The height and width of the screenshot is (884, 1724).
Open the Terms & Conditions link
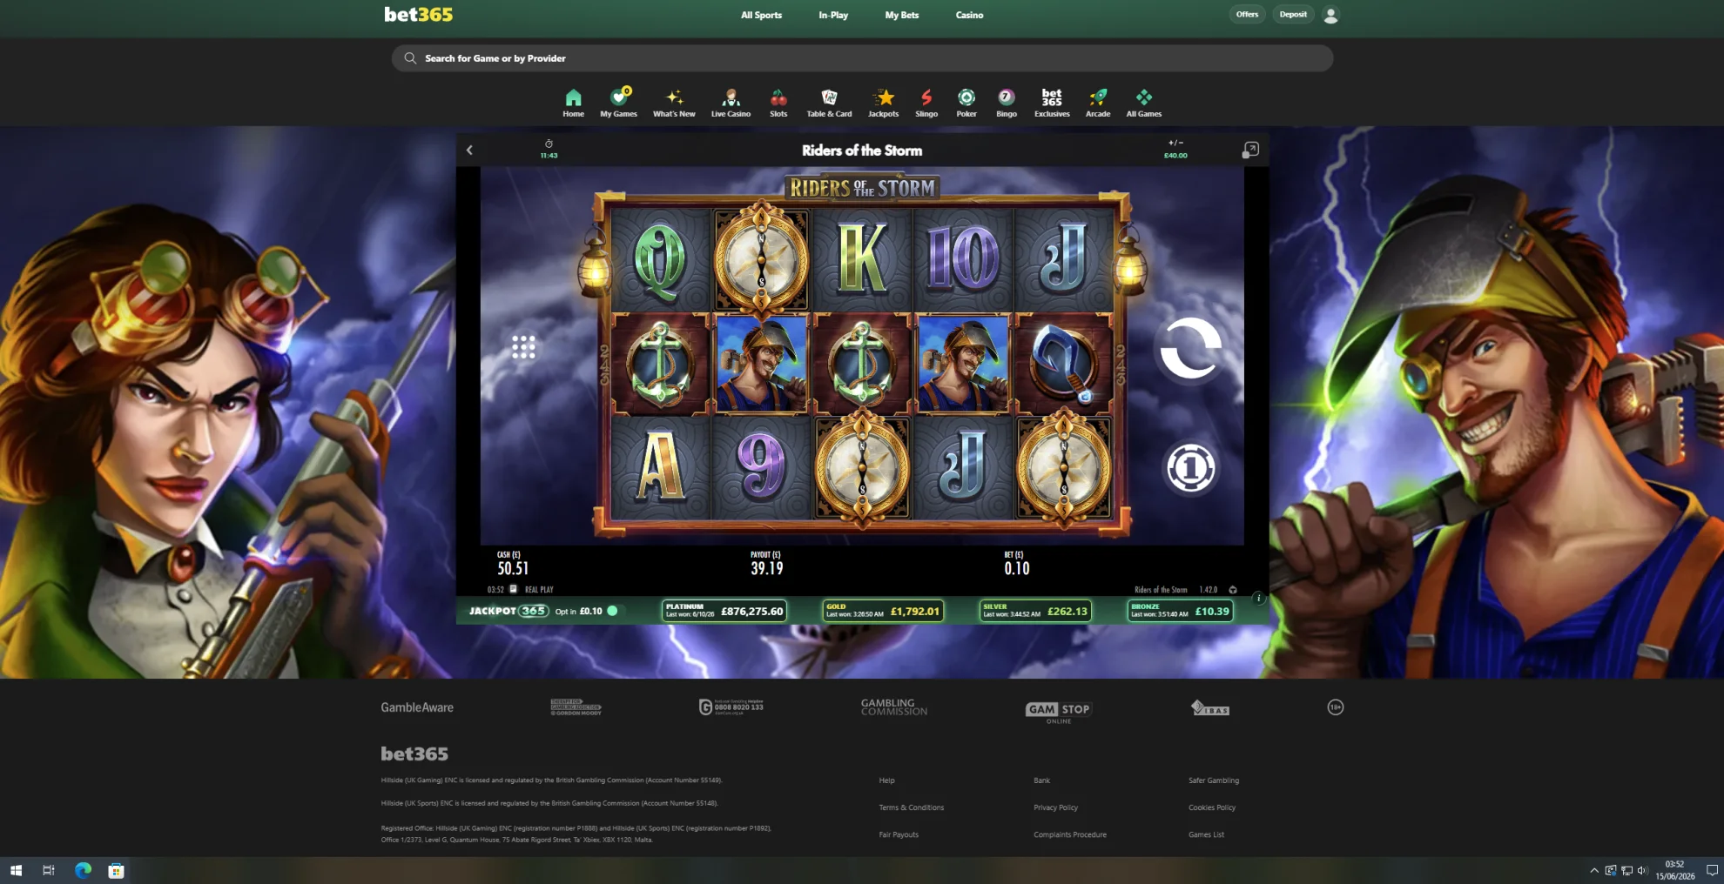pyautogui.click(x=911, y=807)
